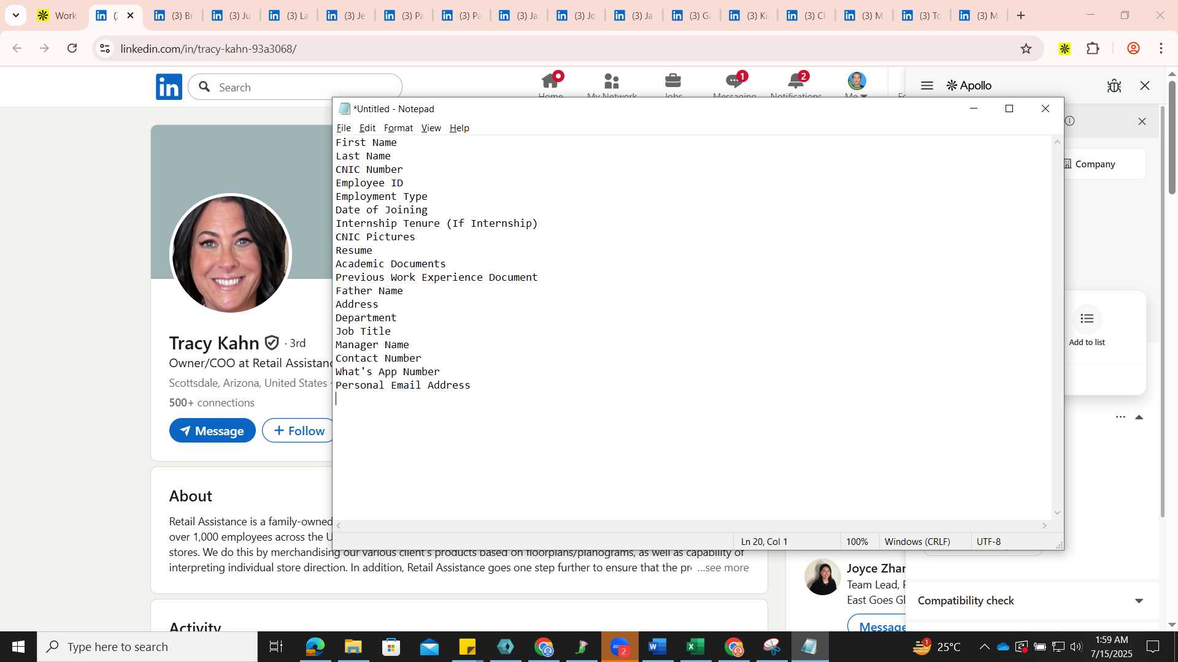Image resolution: width=1178 pixels, height=662 pixels.
Task: Click the Apollo info icon
Action: tap(1069, 121)
